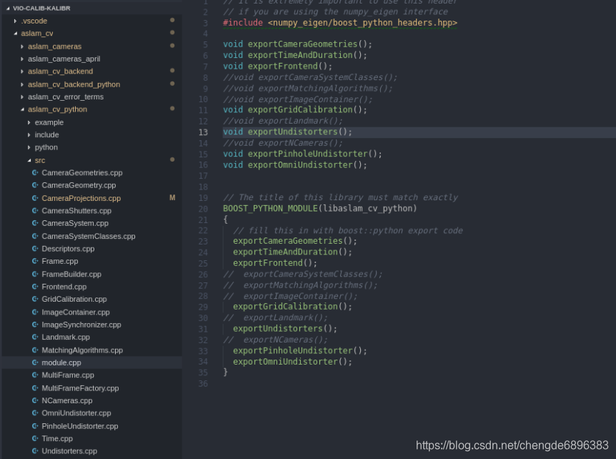Click the C++ icon of MultiFrame.cpp
This screenshot has height=459, width=616.
[35, 375]
